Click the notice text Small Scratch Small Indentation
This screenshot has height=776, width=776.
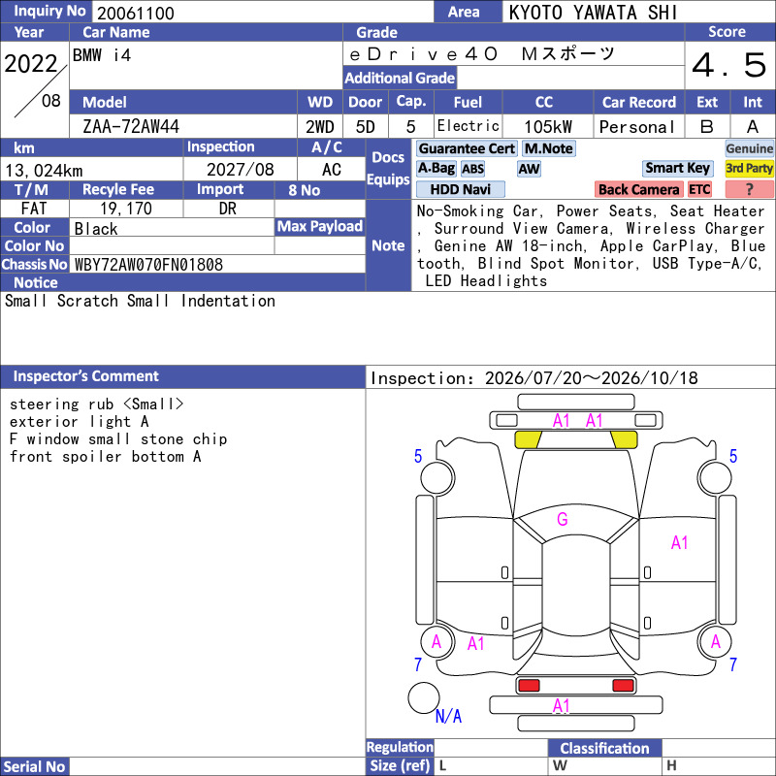[140, 301]
